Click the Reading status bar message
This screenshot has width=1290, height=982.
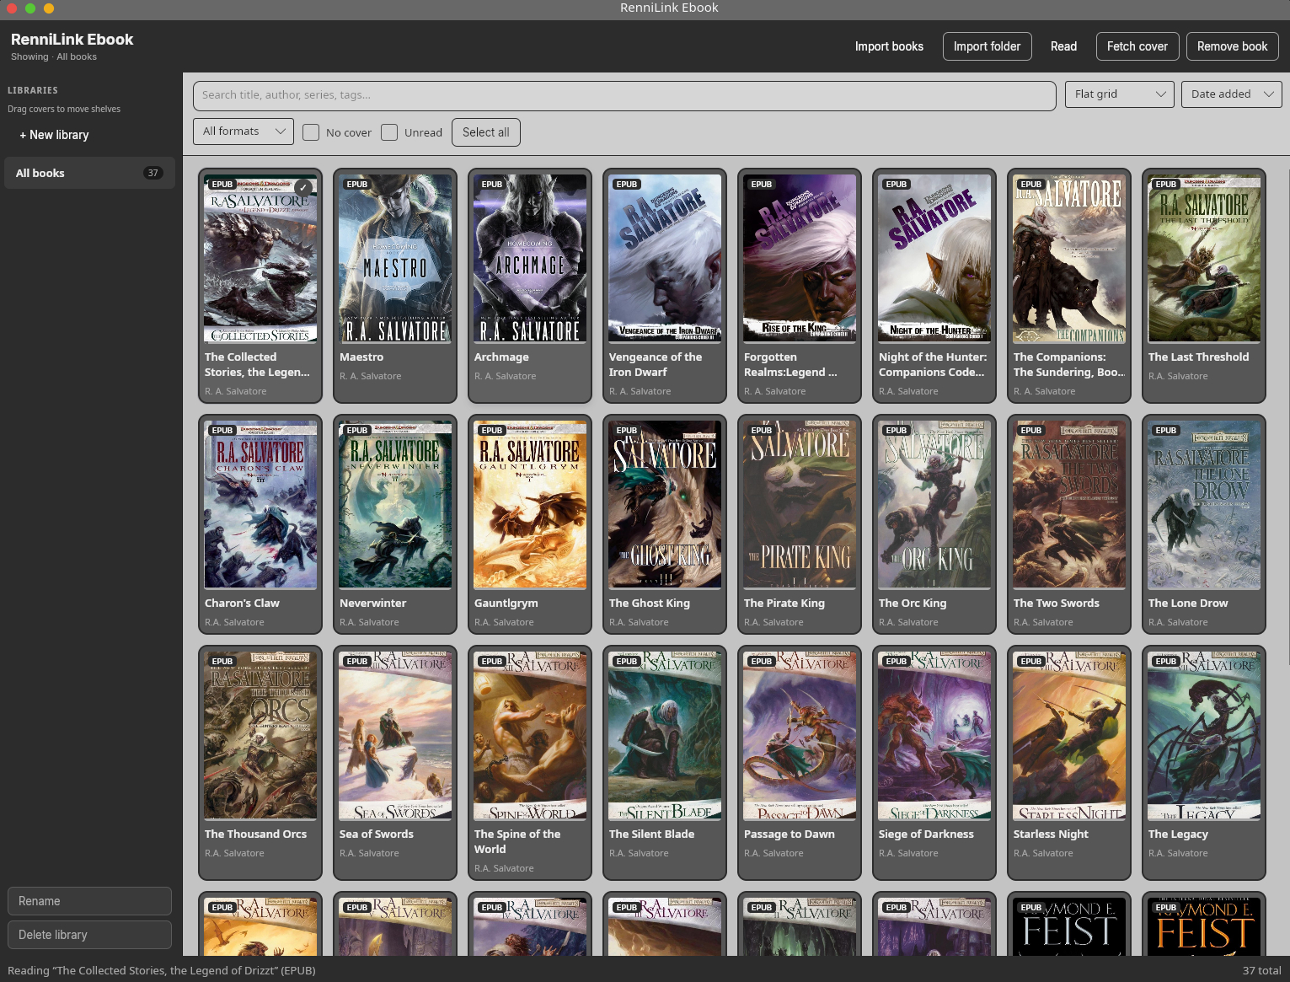click(162, 970)
